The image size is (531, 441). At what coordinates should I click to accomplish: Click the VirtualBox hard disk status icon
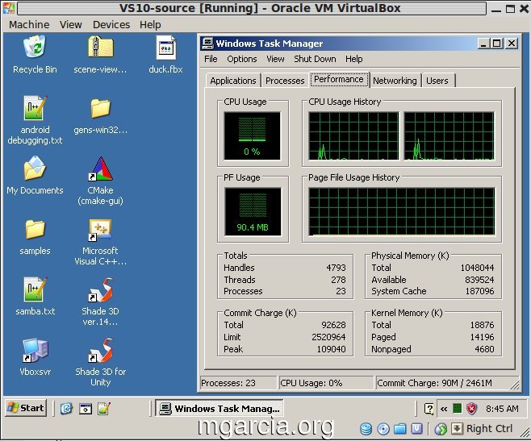click(366, 429)
